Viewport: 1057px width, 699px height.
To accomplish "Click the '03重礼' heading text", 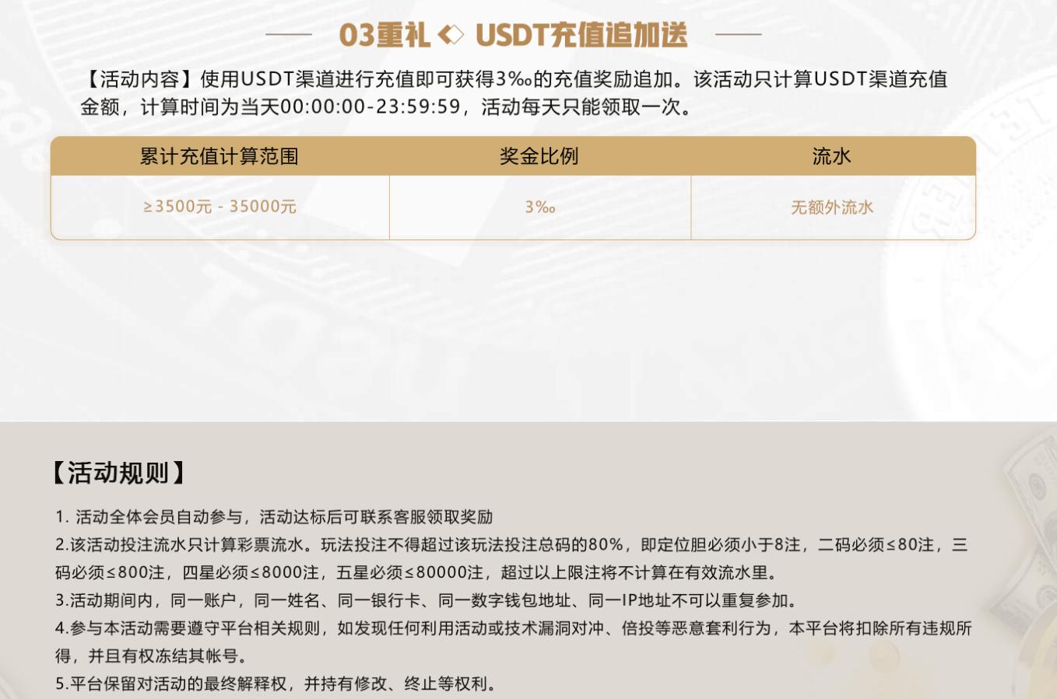I will 385,35.
